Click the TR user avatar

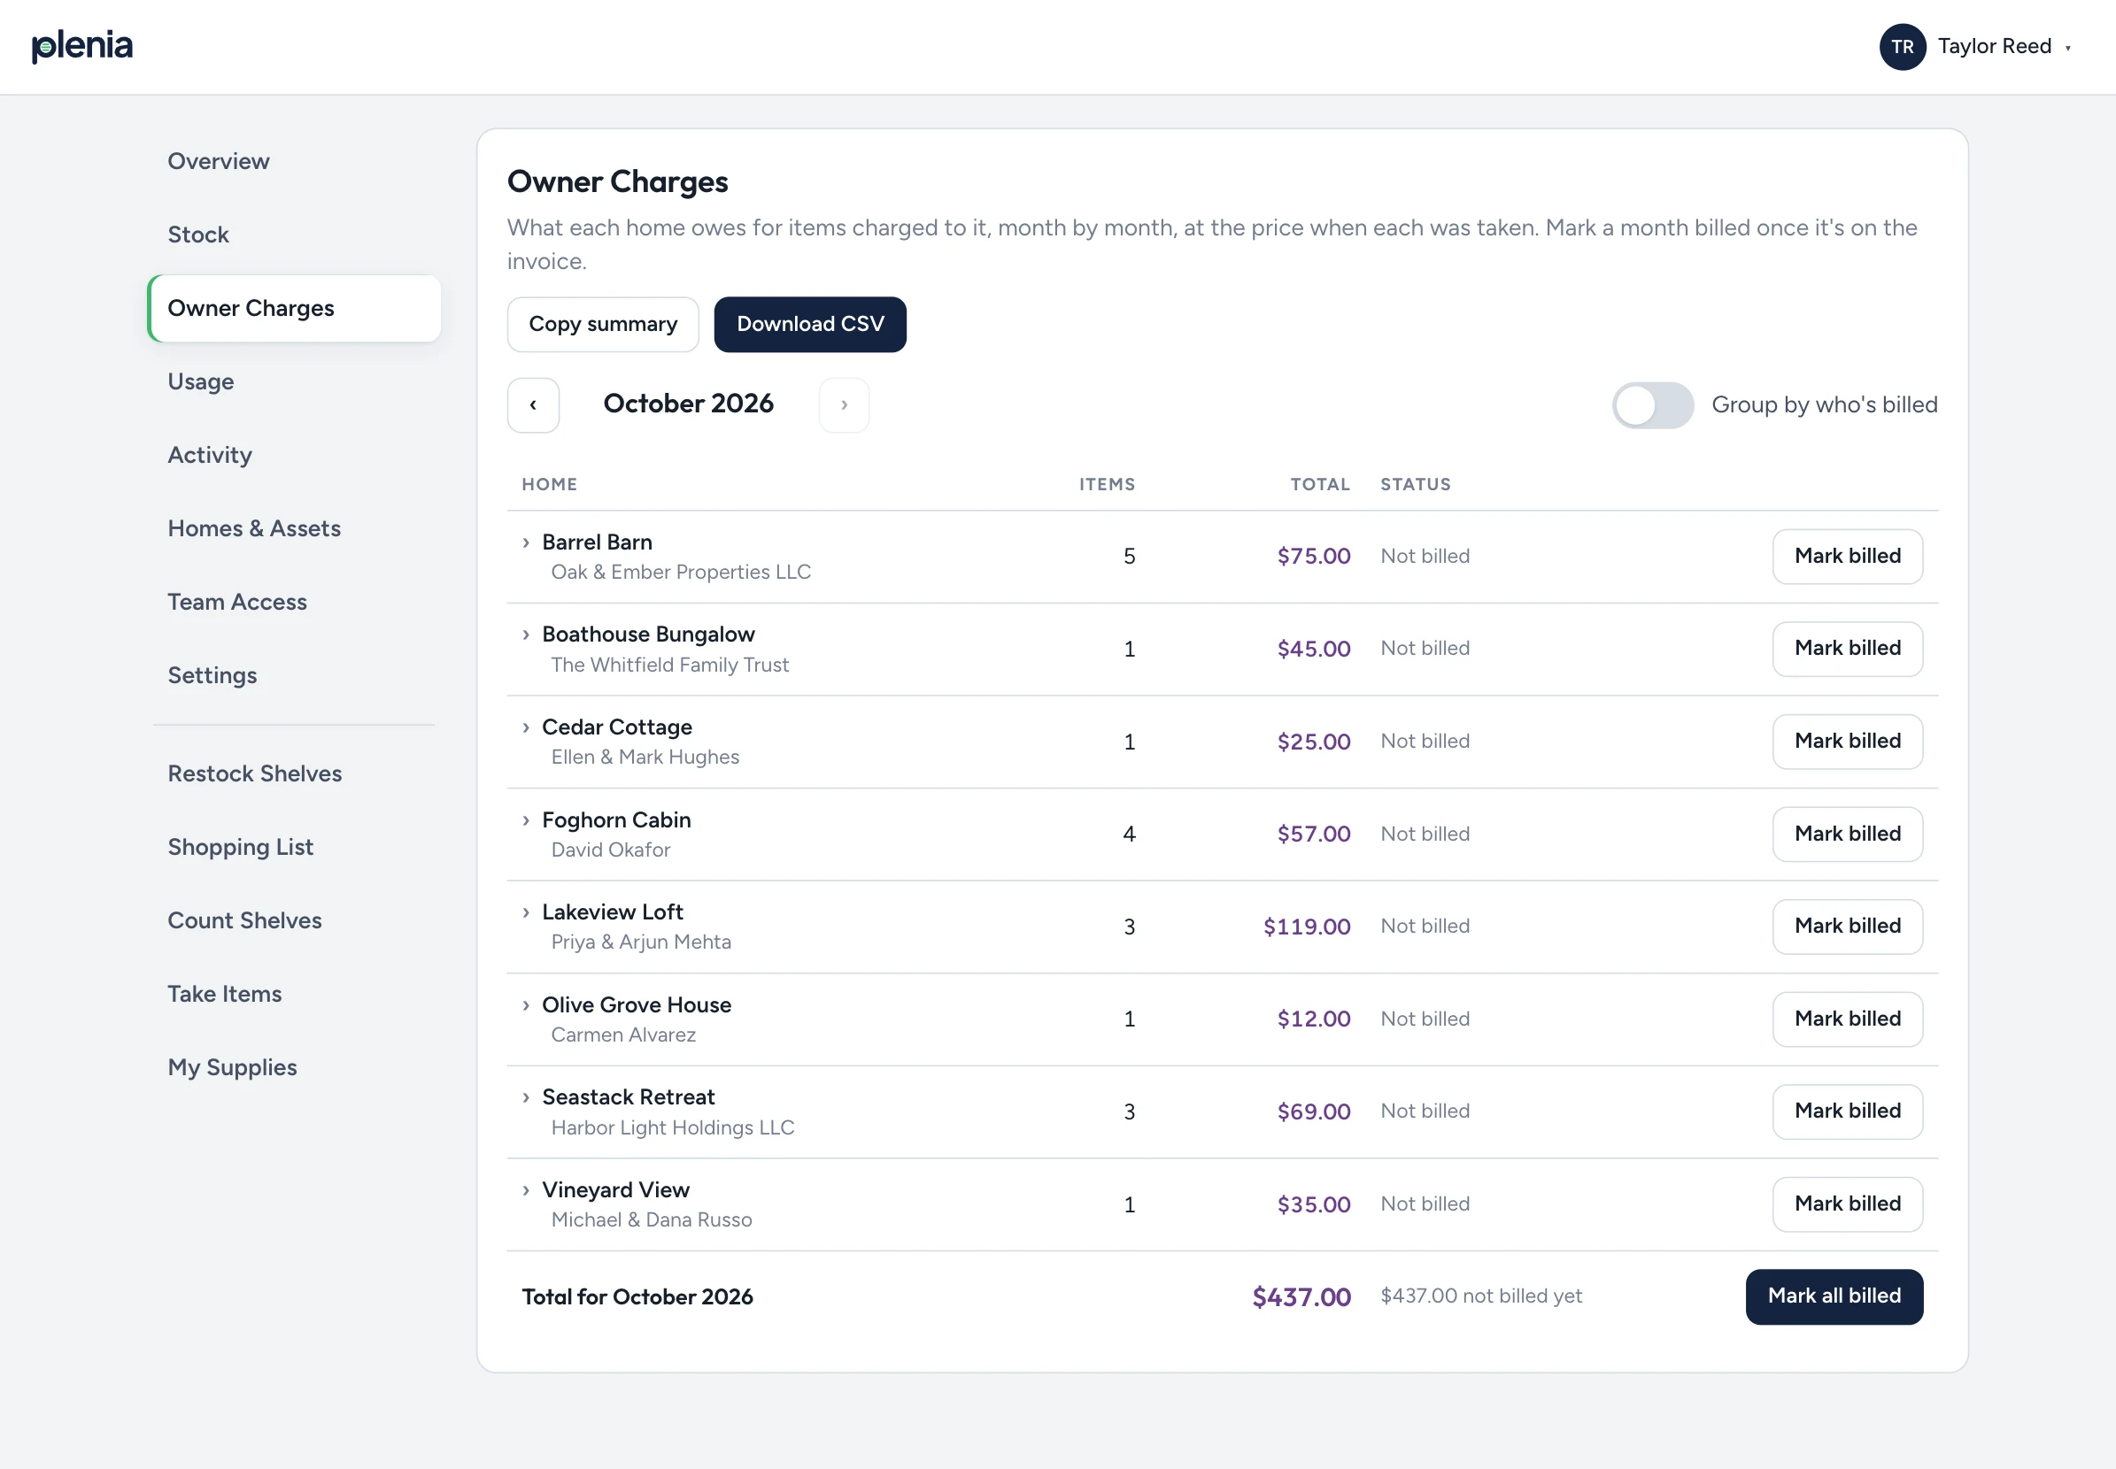pyautogui.click(x=1903, y=47)
